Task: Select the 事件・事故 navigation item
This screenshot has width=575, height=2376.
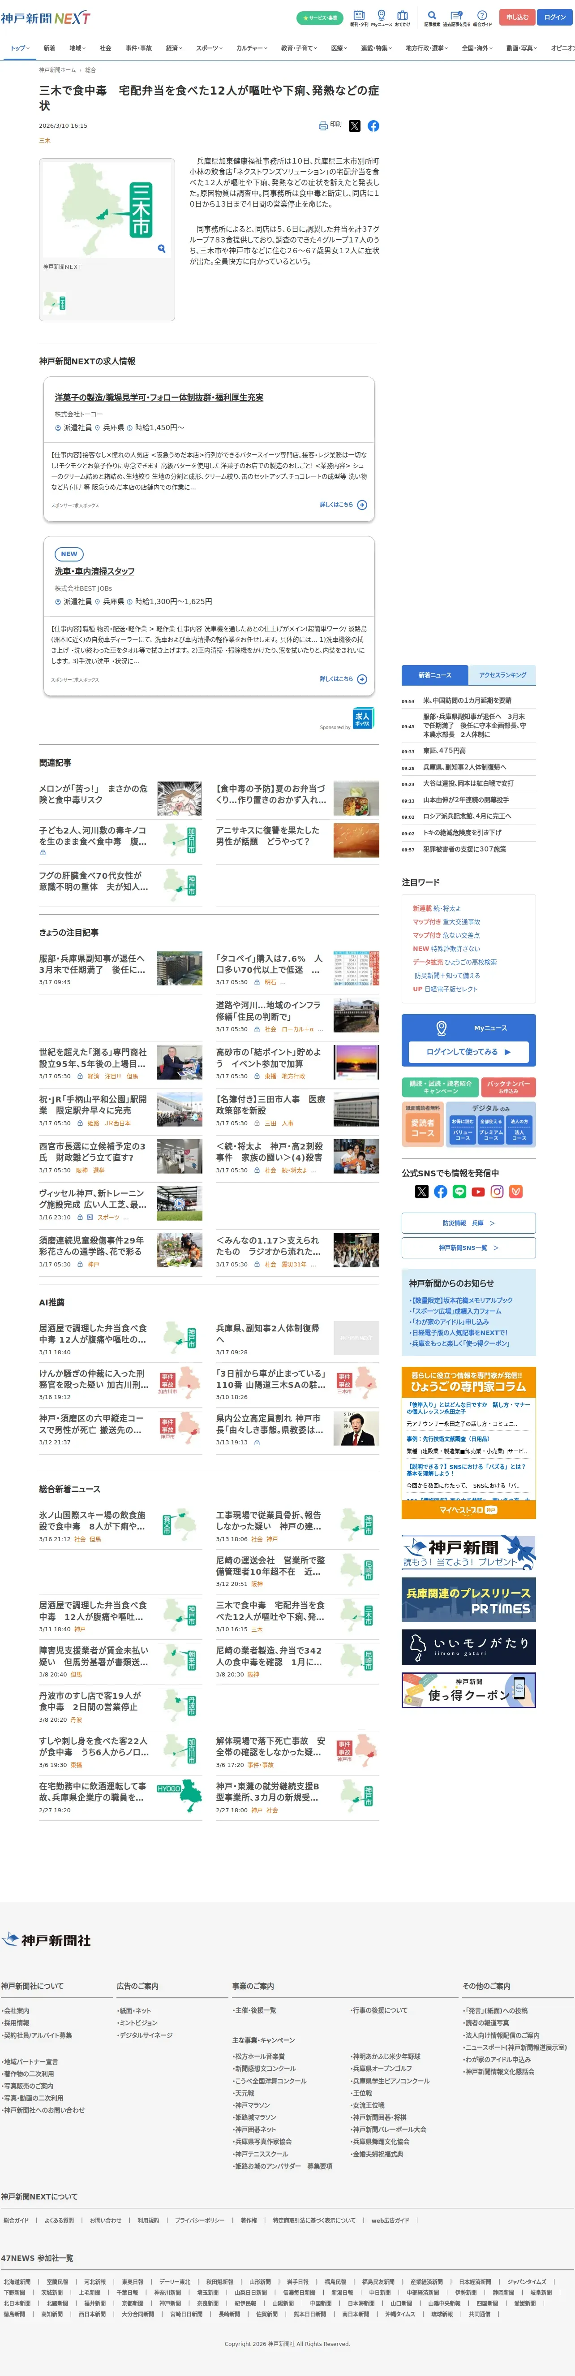Action: pyautogui.click(x=138, y=48)
